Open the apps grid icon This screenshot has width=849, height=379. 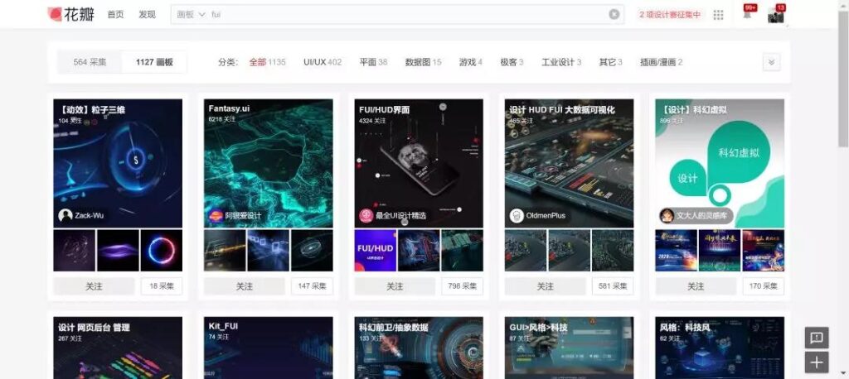[718, 15]
